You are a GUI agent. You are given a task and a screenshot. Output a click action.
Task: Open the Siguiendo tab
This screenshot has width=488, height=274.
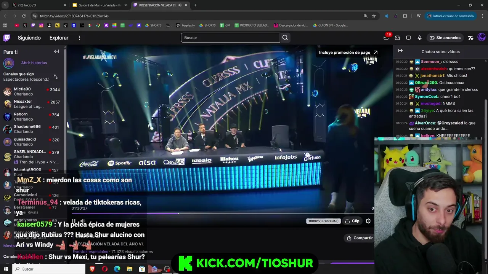pyautogui.click(x=29, y=38)
